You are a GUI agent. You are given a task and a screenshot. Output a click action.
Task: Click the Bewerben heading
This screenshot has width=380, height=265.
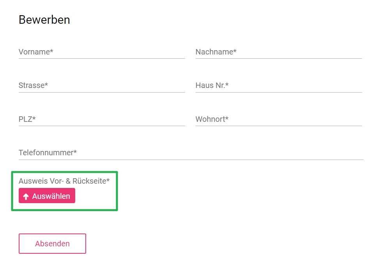pyautogui.click(x=44, y=19)
